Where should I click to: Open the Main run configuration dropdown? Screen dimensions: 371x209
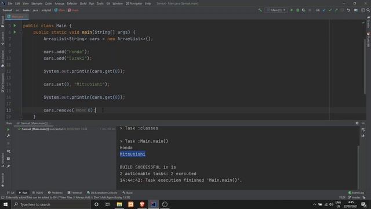[x=277, y=10]
